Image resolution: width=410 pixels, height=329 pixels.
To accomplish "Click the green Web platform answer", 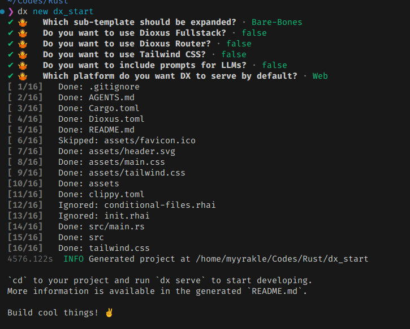I will click(x=320, y=76).
